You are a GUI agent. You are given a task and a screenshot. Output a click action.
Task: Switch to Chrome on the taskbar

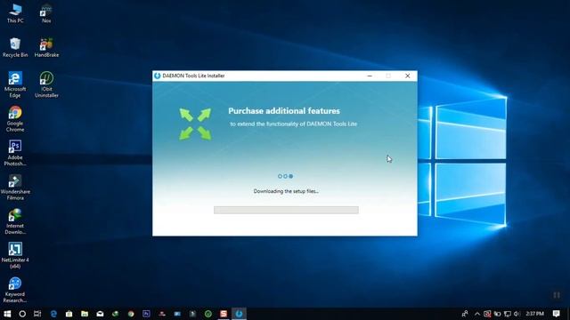tap(131, 314)
